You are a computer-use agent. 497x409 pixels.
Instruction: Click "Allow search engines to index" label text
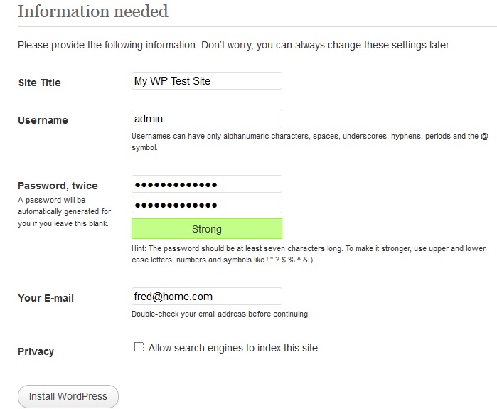pos(234,348)
